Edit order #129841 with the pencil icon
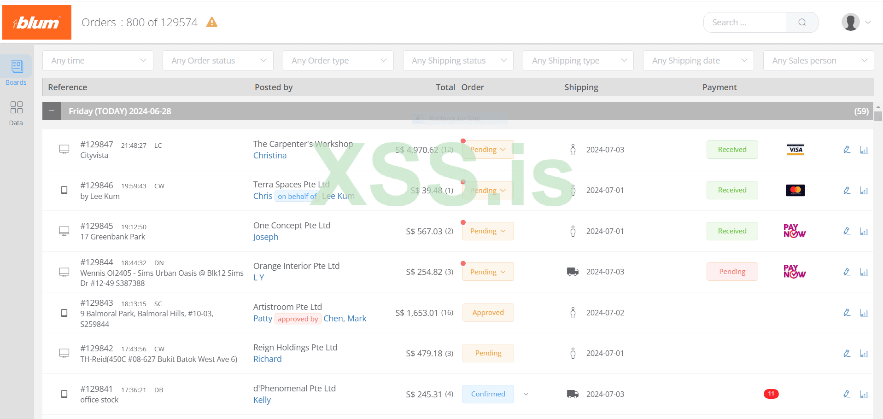The width and height of the screenshot is (883, 419). click(847, 394)
